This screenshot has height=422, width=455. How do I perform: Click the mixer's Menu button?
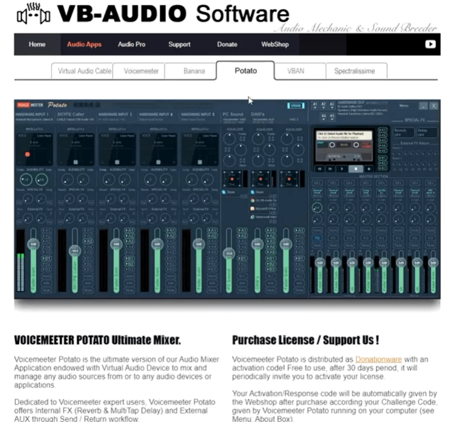tap(403, 105)
